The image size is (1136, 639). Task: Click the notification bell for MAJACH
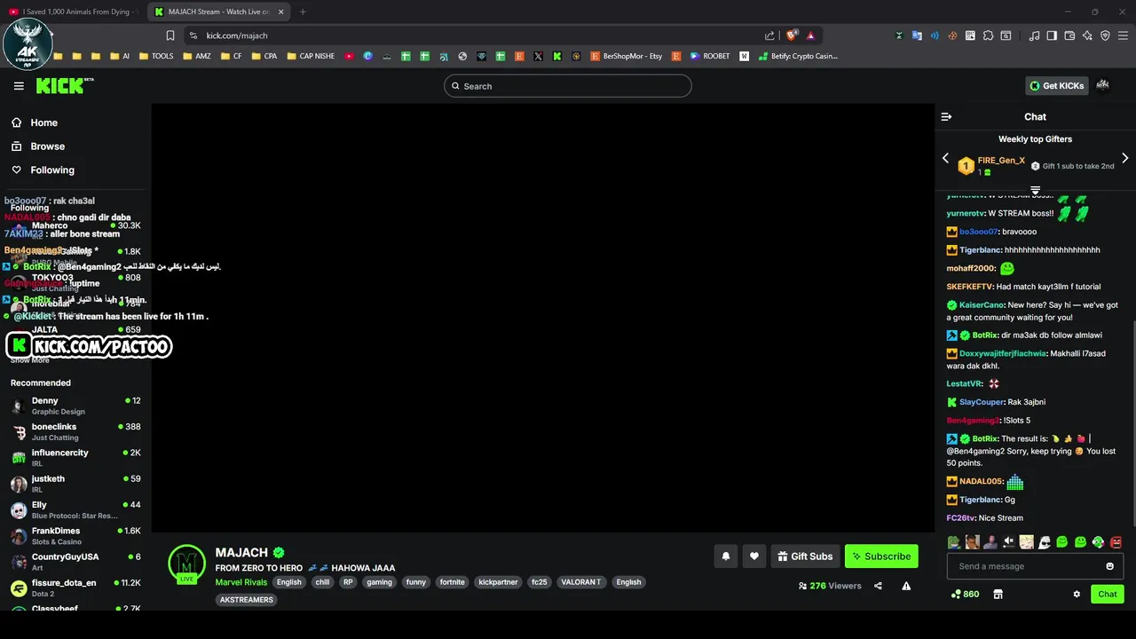(x=725, y=556)
